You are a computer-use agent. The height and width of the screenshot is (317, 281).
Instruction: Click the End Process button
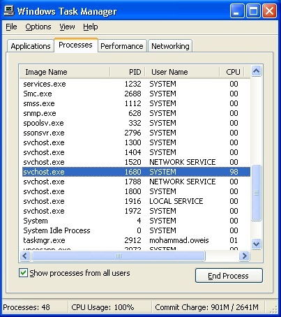tap(229, 276)
